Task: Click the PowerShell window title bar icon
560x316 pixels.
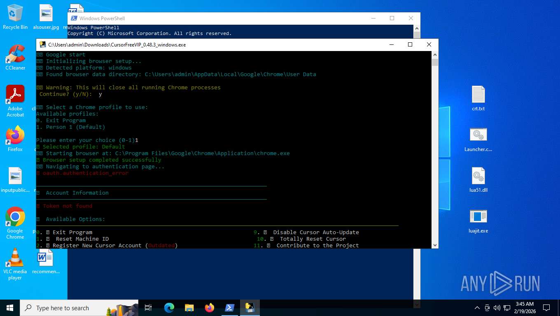Action: pos(74,18)
